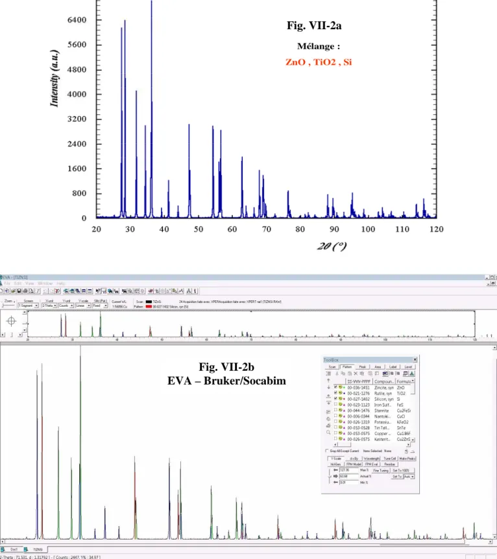497x559 pixels.
Task: Click the move-up arrow in ToolBox
Action: tap(328, 381)
